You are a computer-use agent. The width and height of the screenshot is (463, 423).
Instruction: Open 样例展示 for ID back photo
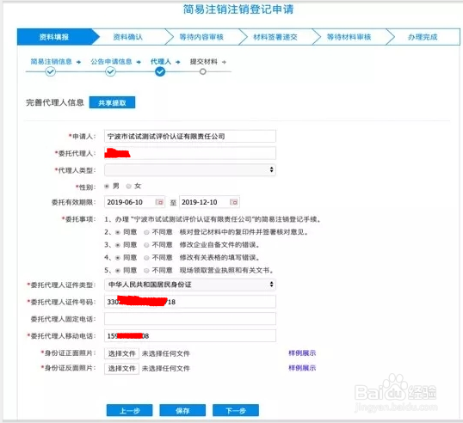pos(302,368)
